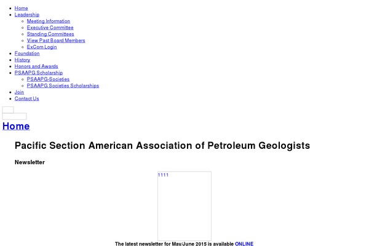
Task: Select View Past Board Members
Action: click(56, 41)
